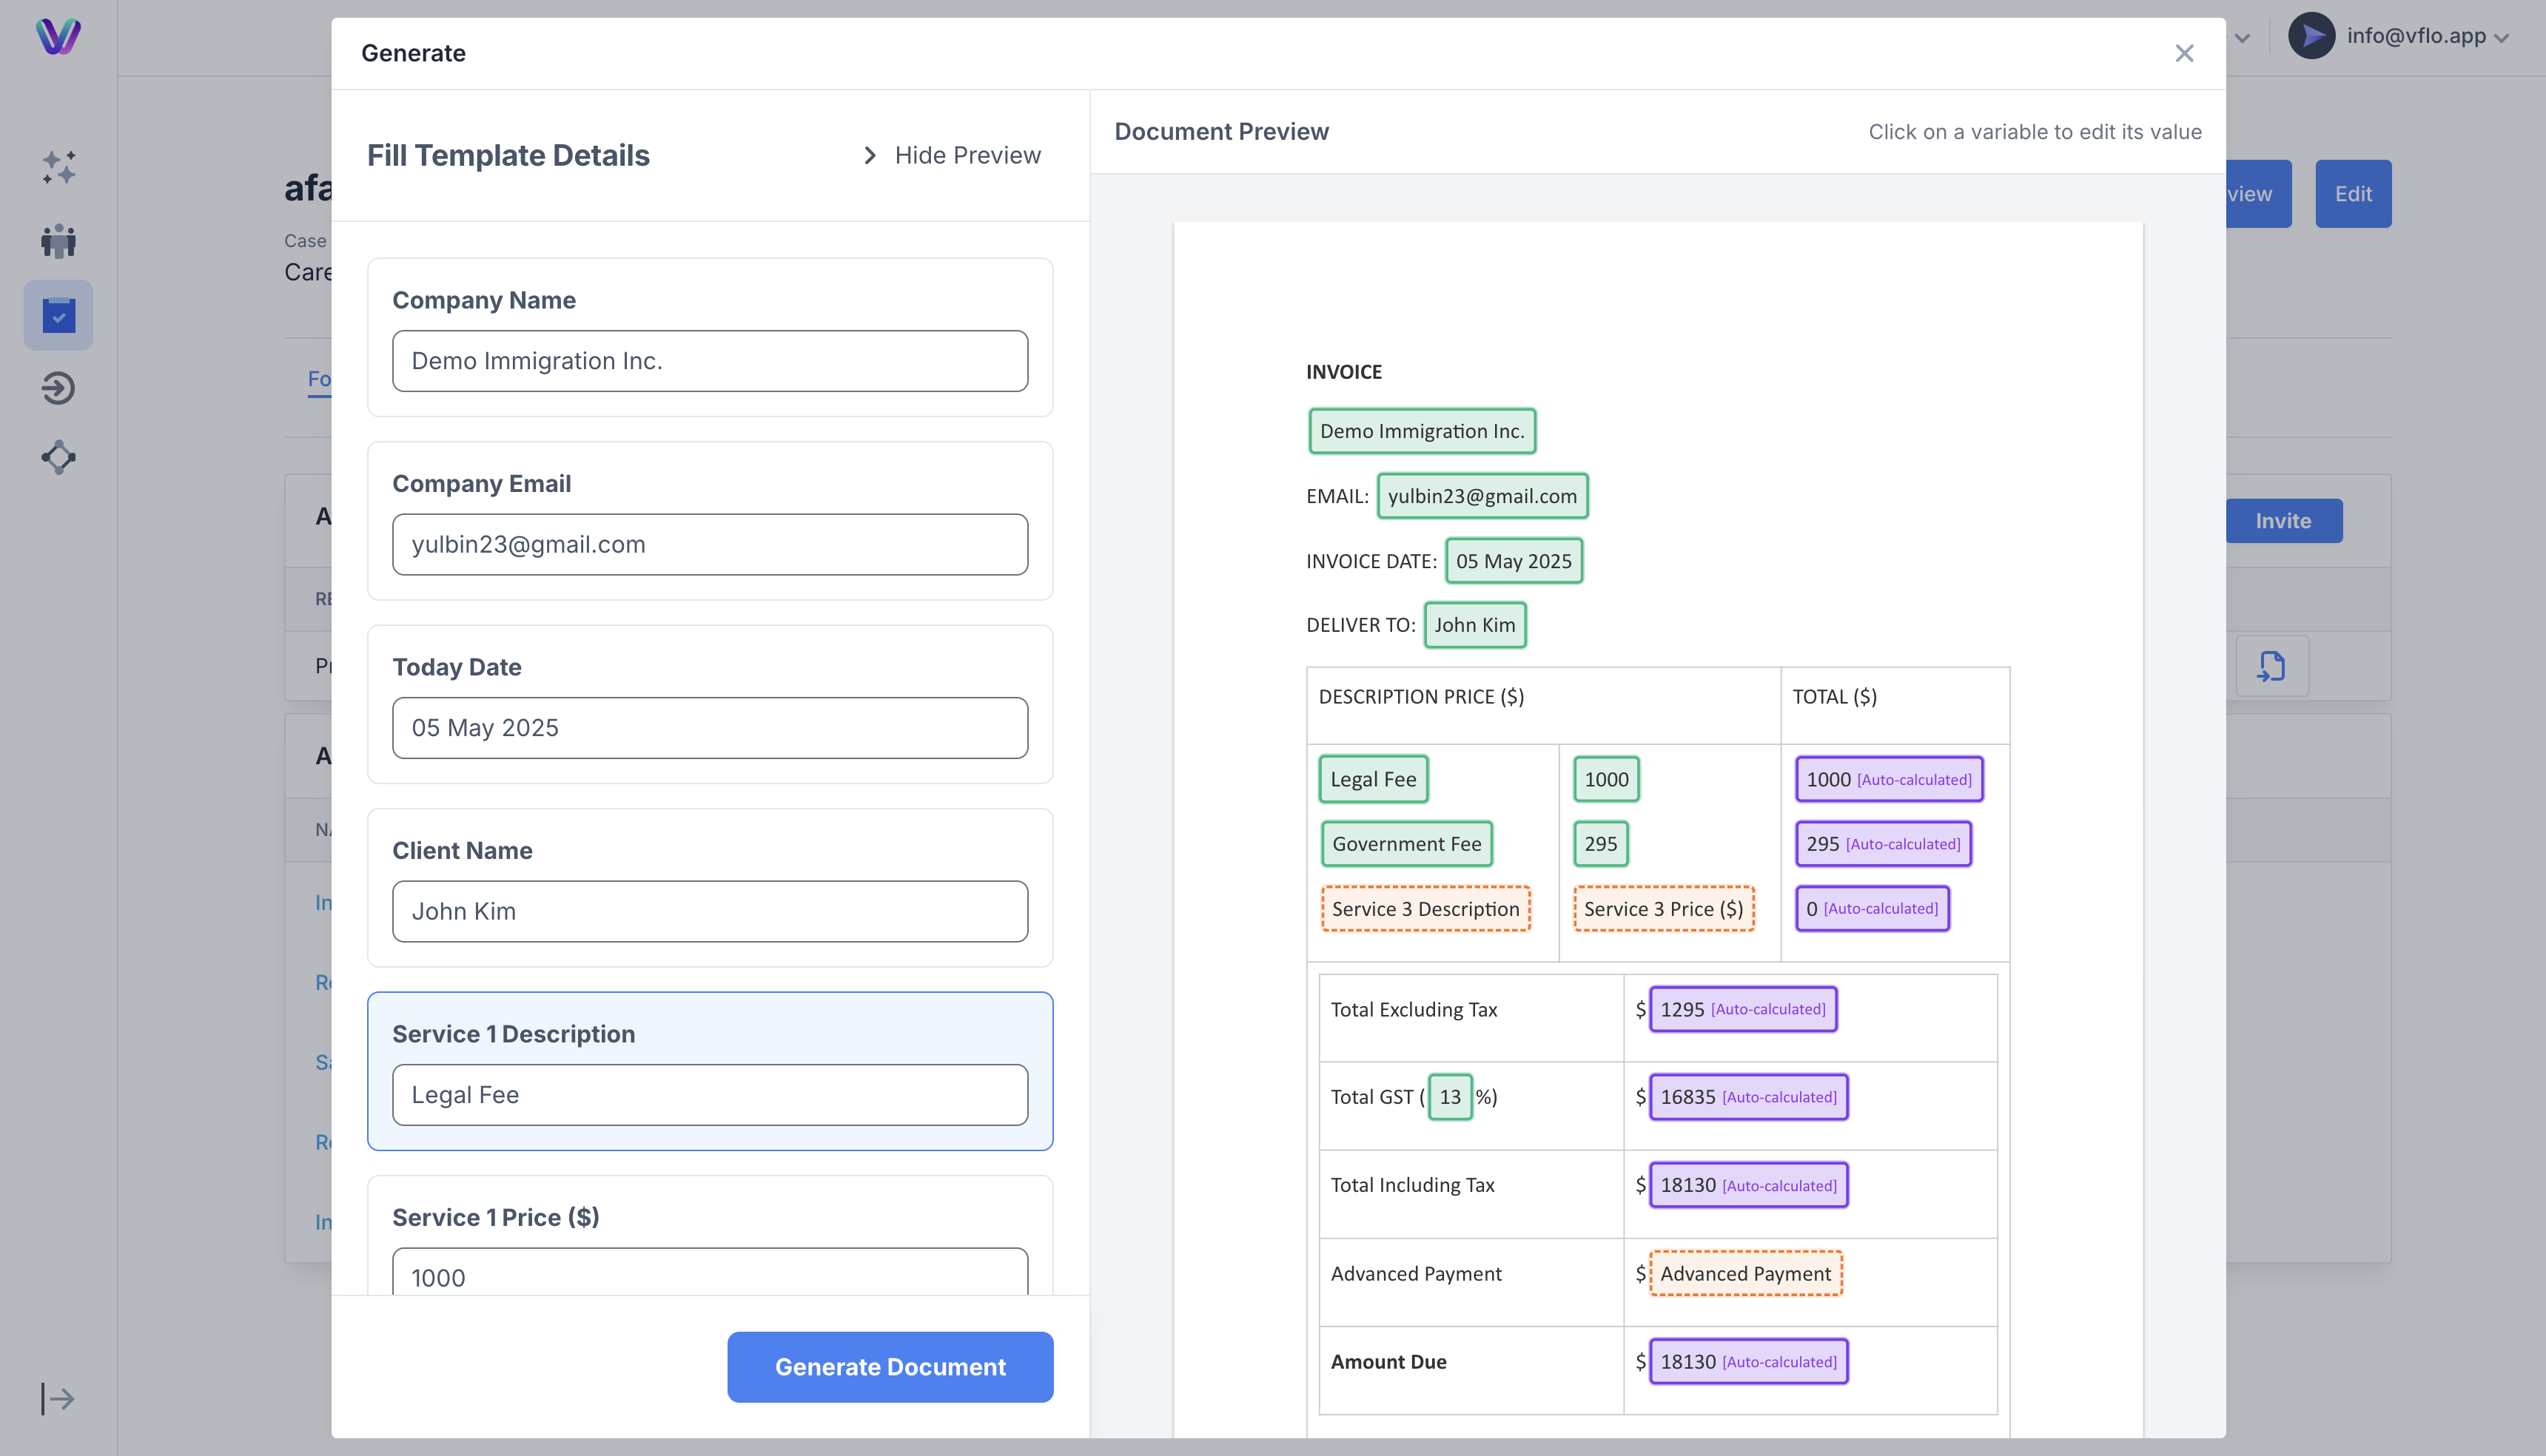Expand the sidebar with bottom arrow icon

pyautogui.click(x=58, y=1398)
